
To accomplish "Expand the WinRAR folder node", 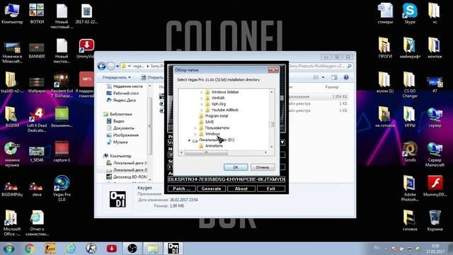I will coord(202,98).
